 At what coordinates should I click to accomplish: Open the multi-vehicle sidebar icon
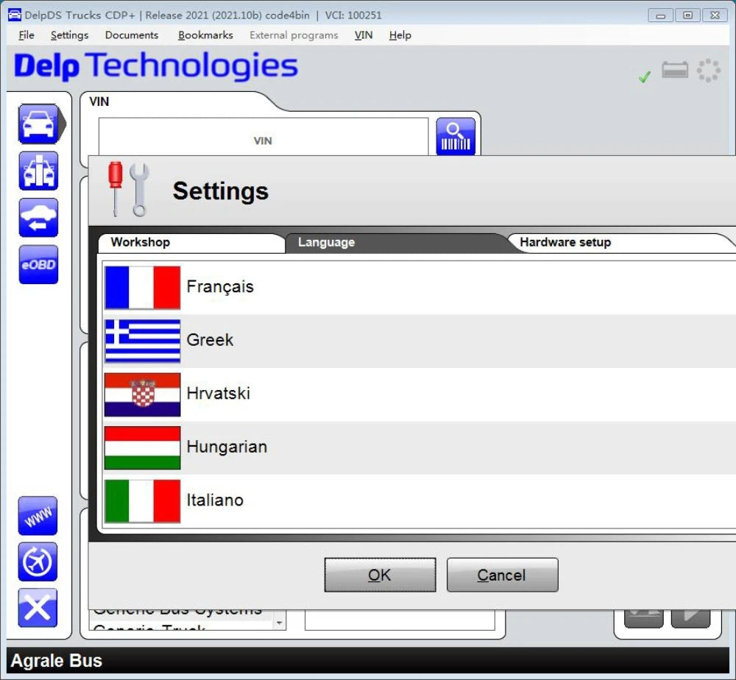point(38,171)
